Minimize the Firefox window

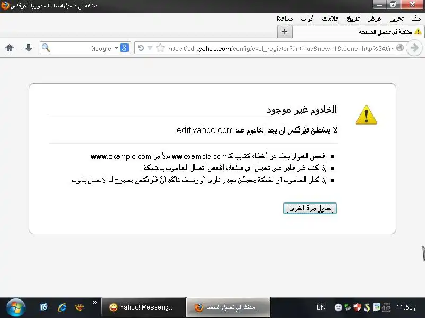[380, 5]
